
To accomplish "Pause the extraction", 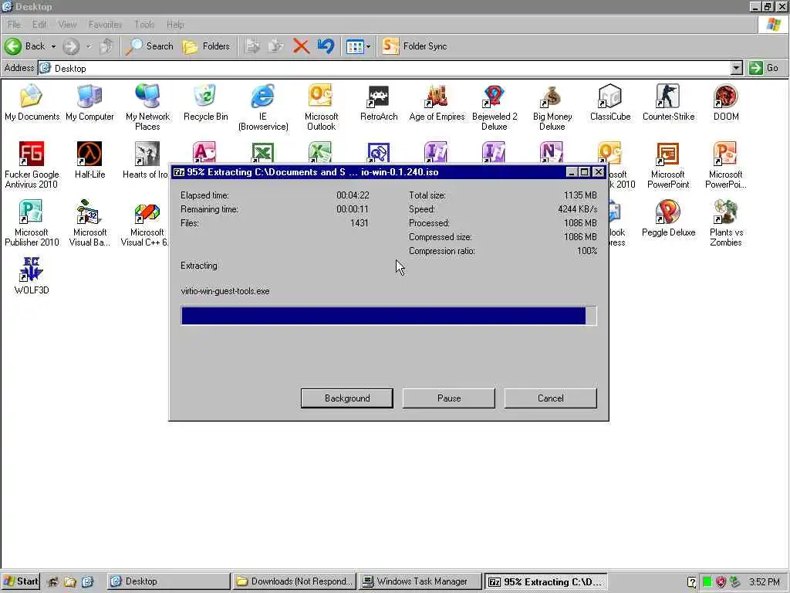I will pos(449,398).
